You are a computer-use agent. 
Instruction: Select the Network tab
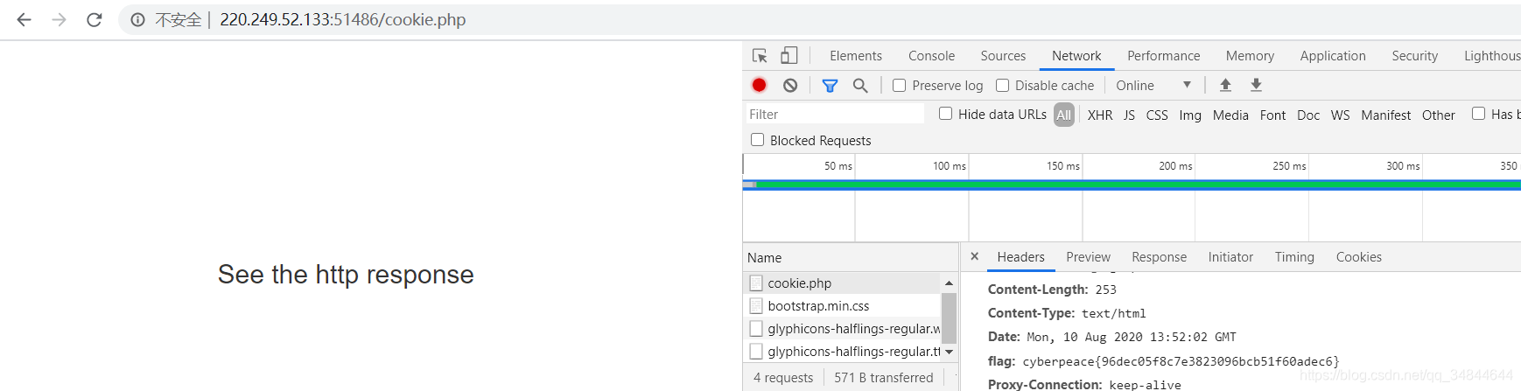pos(1076,55)
